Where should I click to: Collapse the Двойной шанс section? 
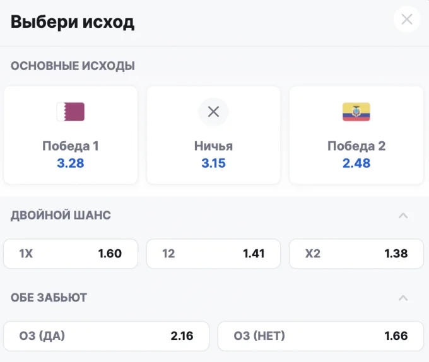click(x=403, y=216)
